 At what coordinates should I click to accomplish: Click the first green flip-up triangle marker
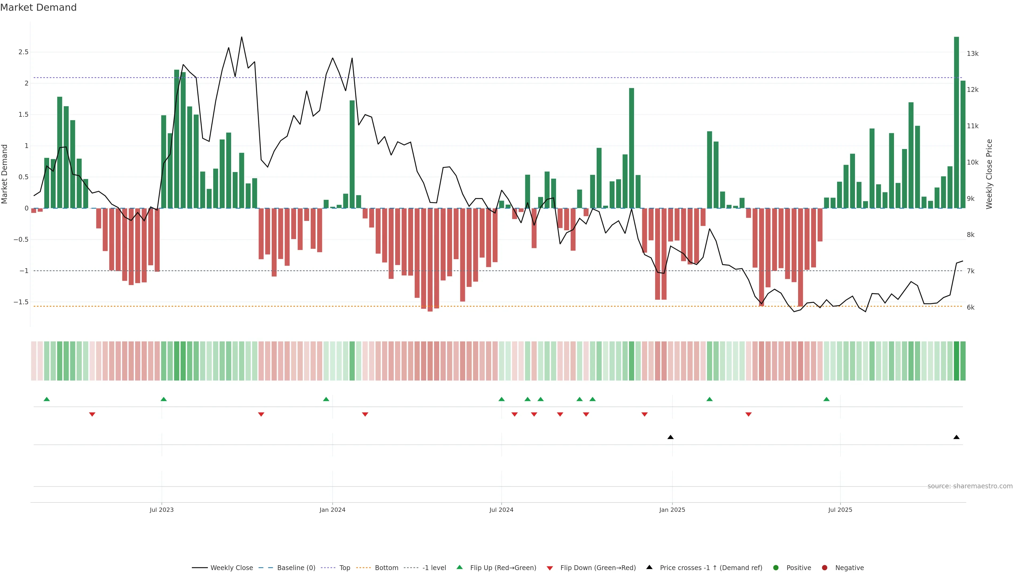click(46, 399)
